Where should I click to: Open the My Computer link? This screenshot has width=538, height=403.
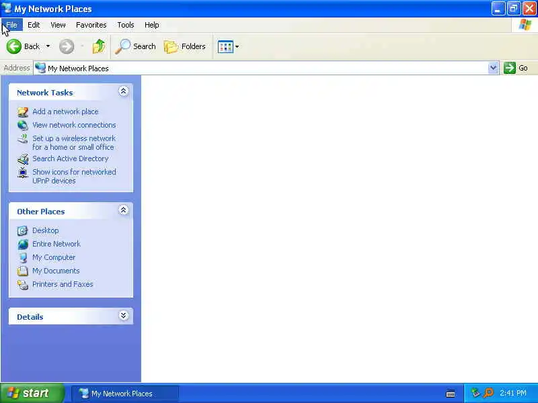pos(54,257)
